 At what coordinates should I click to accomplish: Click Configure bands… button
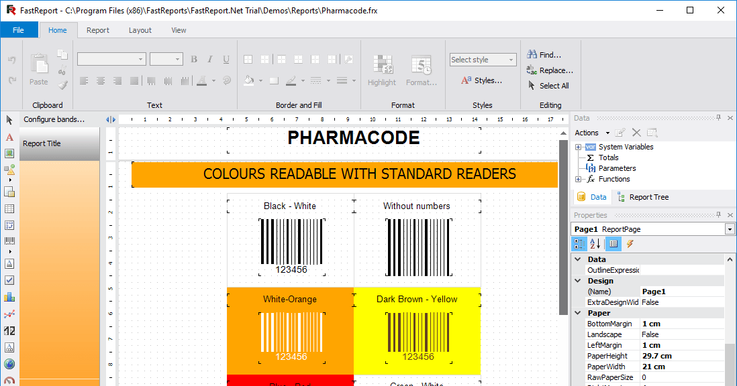point(54,119)
